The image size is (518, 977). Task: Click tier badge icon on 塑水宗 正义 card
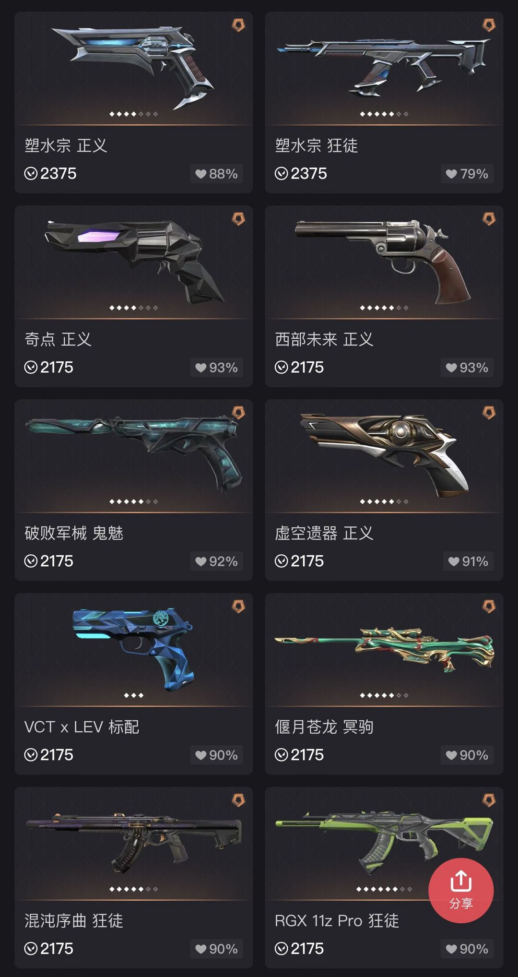[238, 25]
